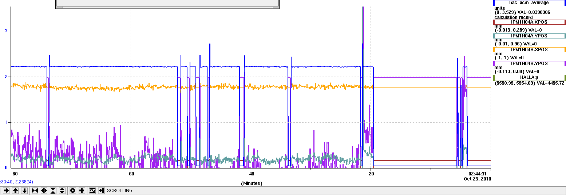
Task: Toggle the waveform display-mode button
Action: 92,190
